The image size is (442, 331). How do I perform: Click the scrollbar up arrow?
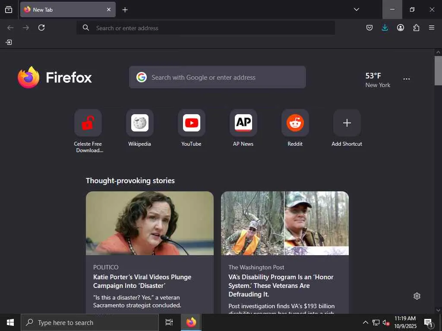coord(438,52)
